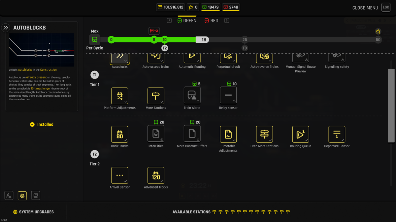Open the Advanced Tracks 120 upgrade
This screenshot has height=222, width=396.
pyautogui.click(x=155, y=175)
